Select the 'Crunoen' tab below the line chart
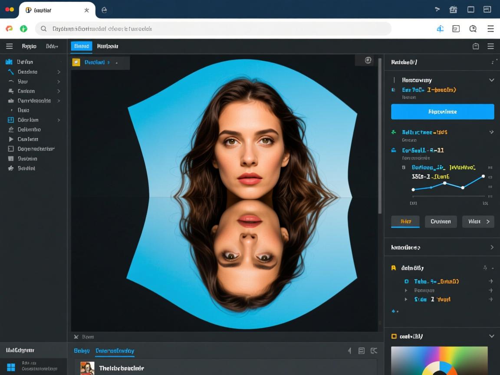Image resolution: width=500 pixels, height=375 pixels. pos(441,221)
